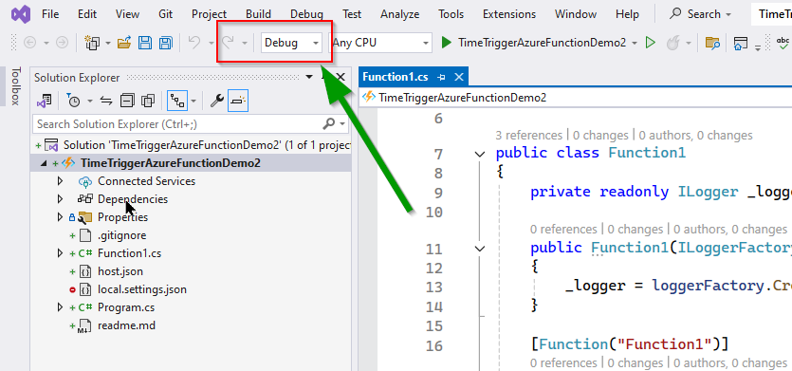Collapse the TimeTriggerAzureFunctionDemo2 project node
This screenshot has width=792, height=371.
tap(44, 163)
